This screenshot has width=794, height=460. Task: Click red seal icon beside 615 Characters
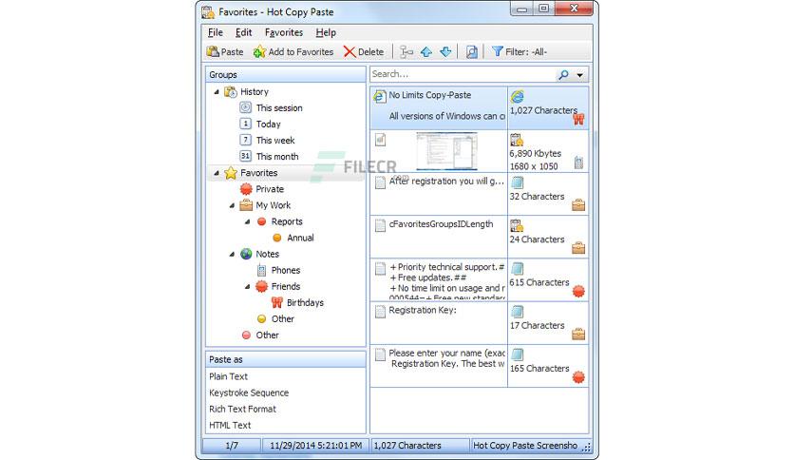tap(578, 291)
